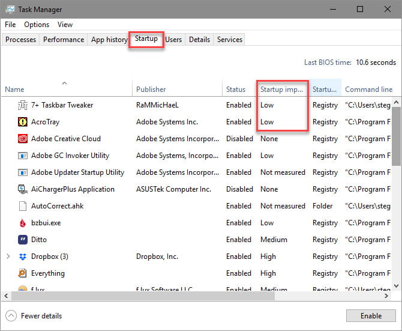Click the Enable button
This screenshot has width=402, height=331.
(371, 316)
